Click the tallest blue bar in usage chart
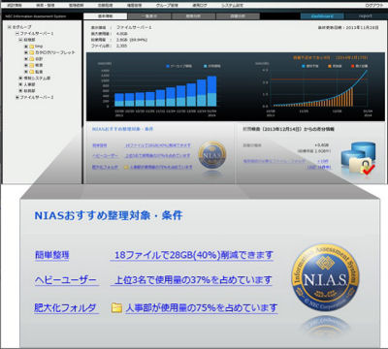The height and width of the screenshot is (349, 388). pos(211,91)
